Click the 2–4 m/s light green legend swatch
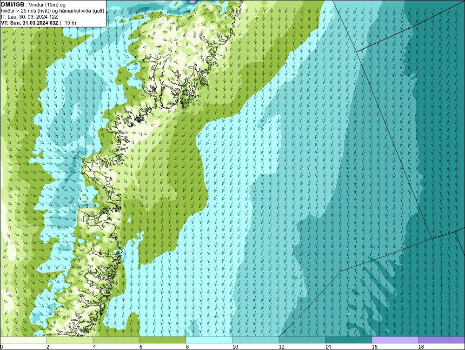Image resolution: width=465 pixels, height=350 pixels. (70, 340)
